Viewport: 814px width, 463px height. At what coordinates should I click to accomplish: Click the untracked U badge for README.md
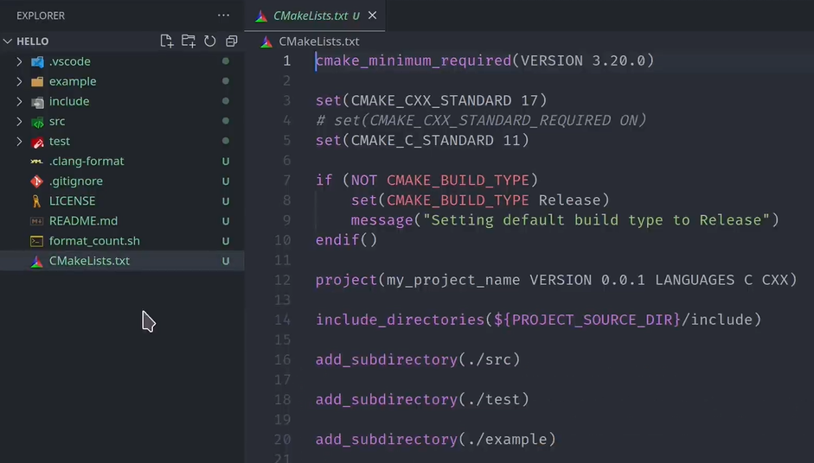(x=225, y=221)
